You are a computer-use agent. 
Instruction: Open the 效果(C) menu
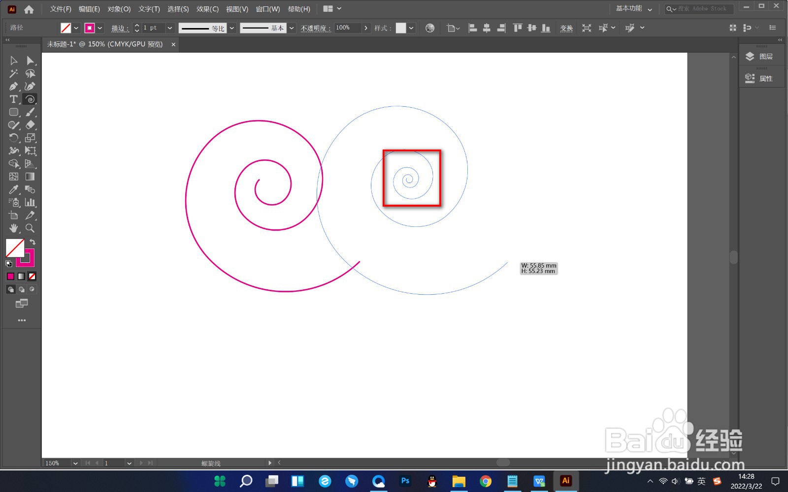(x=207, y=9)
